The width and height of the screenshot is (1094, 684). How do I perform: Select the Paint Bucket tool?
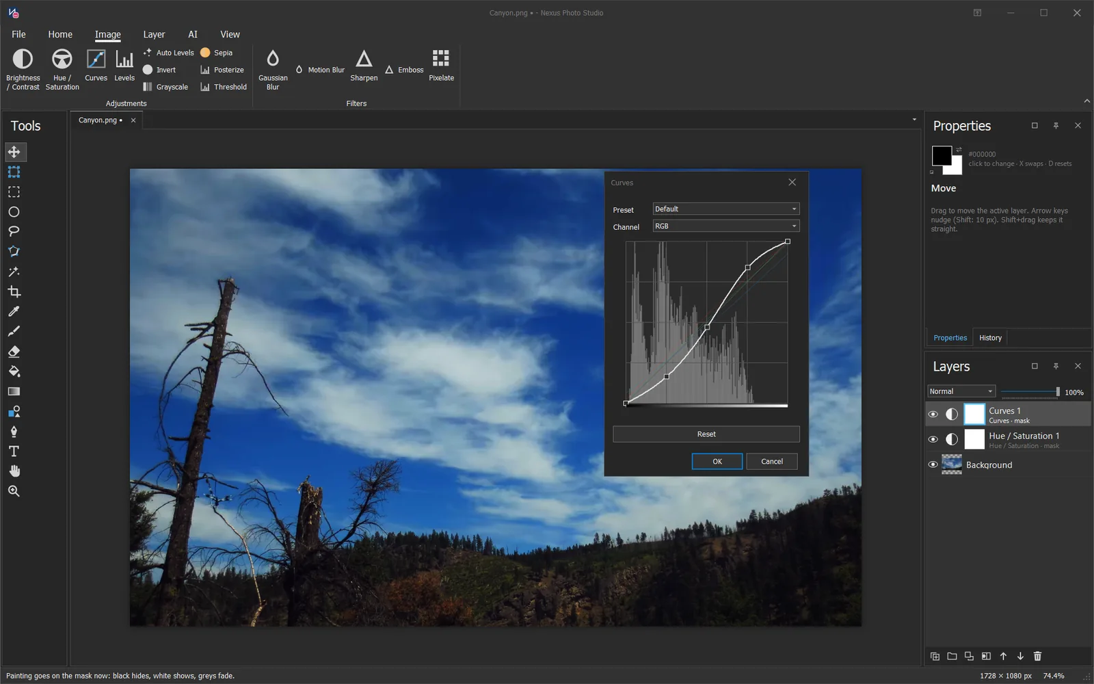click(x=14, y=371)
